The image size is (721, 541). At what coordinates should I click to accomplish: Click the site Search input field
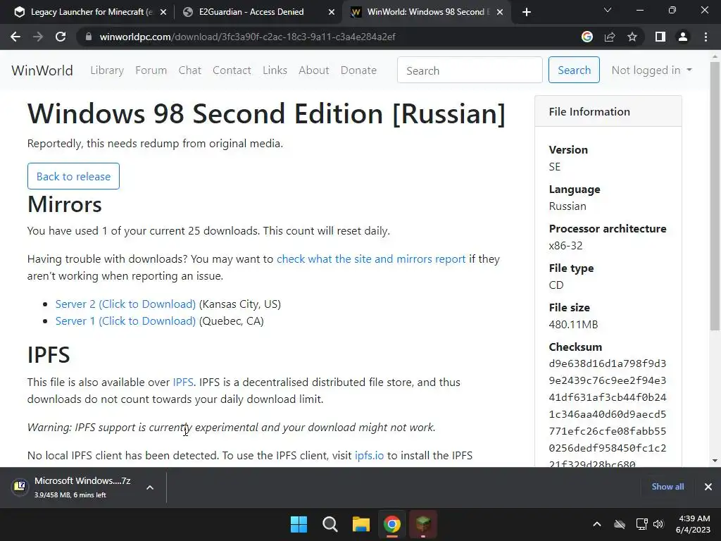[x=470, y=70]
